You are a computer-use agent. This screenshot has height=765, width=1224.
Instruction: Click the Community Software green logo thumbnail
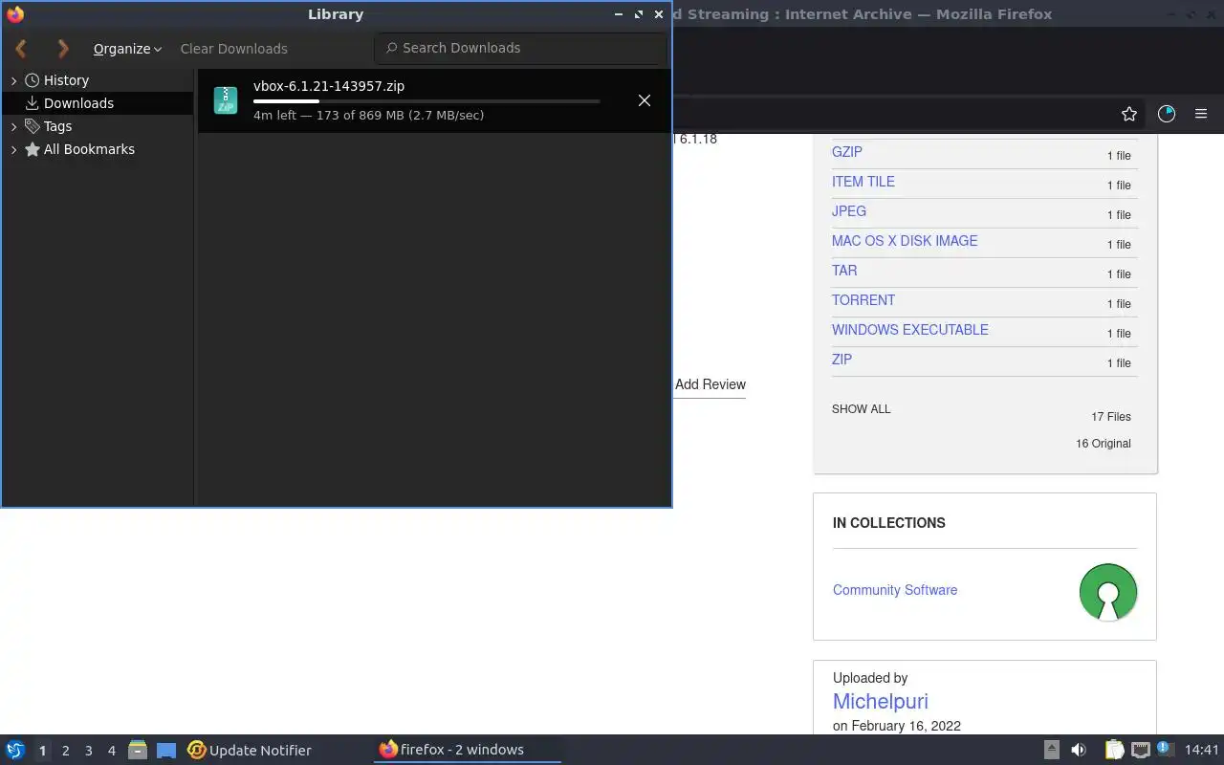(1108, 592)
